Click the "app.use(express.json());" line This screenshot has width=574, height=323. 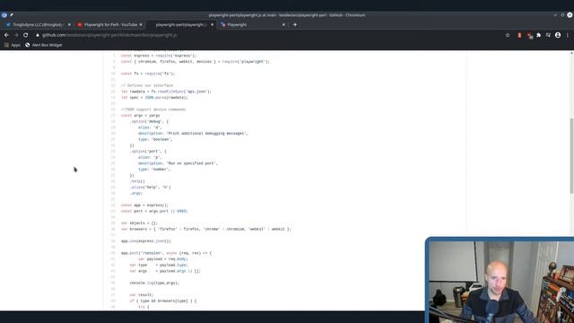pyautogui.click(x=145, y=241)
